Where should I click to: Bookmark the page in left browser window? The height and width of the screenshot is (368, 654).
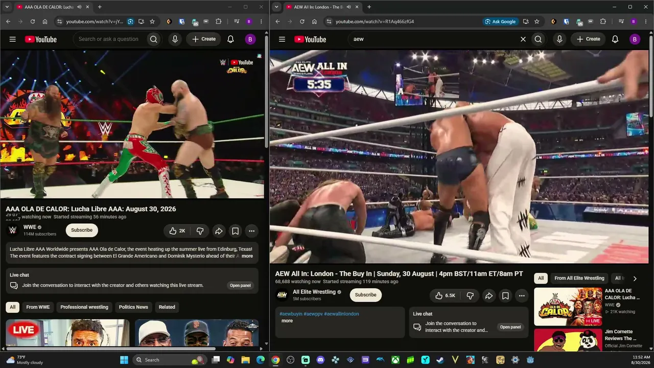[x=152, y=21]
